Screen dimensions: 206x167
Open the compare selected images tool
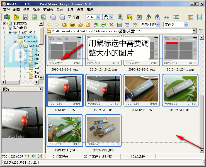(x=167, y=17)
